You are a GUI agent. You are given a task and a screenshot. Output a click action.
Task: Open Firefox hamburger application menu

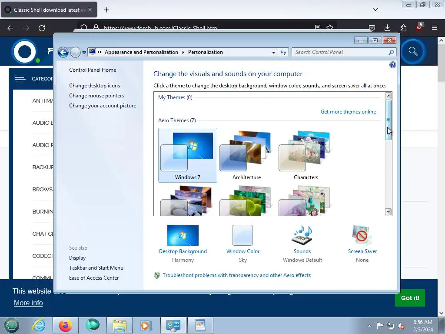435,28
